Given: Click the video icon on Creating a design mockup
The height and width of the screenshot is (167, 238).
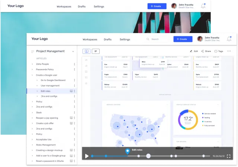Looking at the screenshot, I should pos(71,150).
